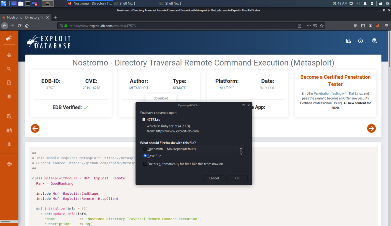Click Firefox home button

[27, 26]
